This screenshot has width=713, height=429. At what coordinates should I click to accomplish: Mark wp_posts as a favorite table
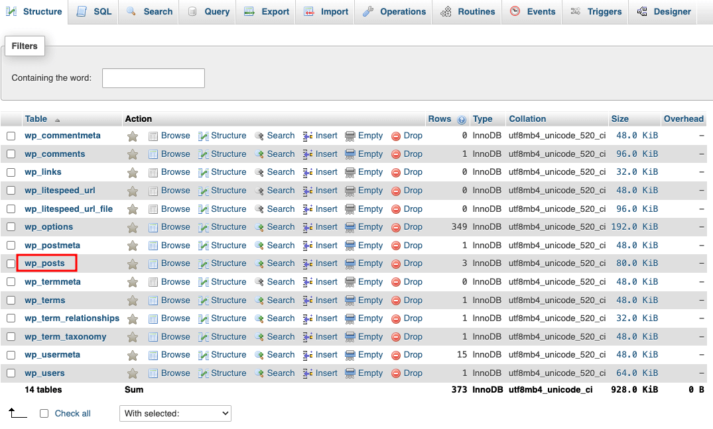pos(132,263)
